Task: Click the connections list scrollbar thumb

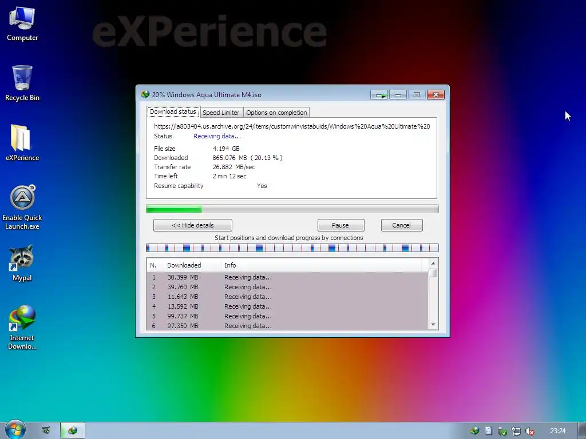Action: pos(433,273)
